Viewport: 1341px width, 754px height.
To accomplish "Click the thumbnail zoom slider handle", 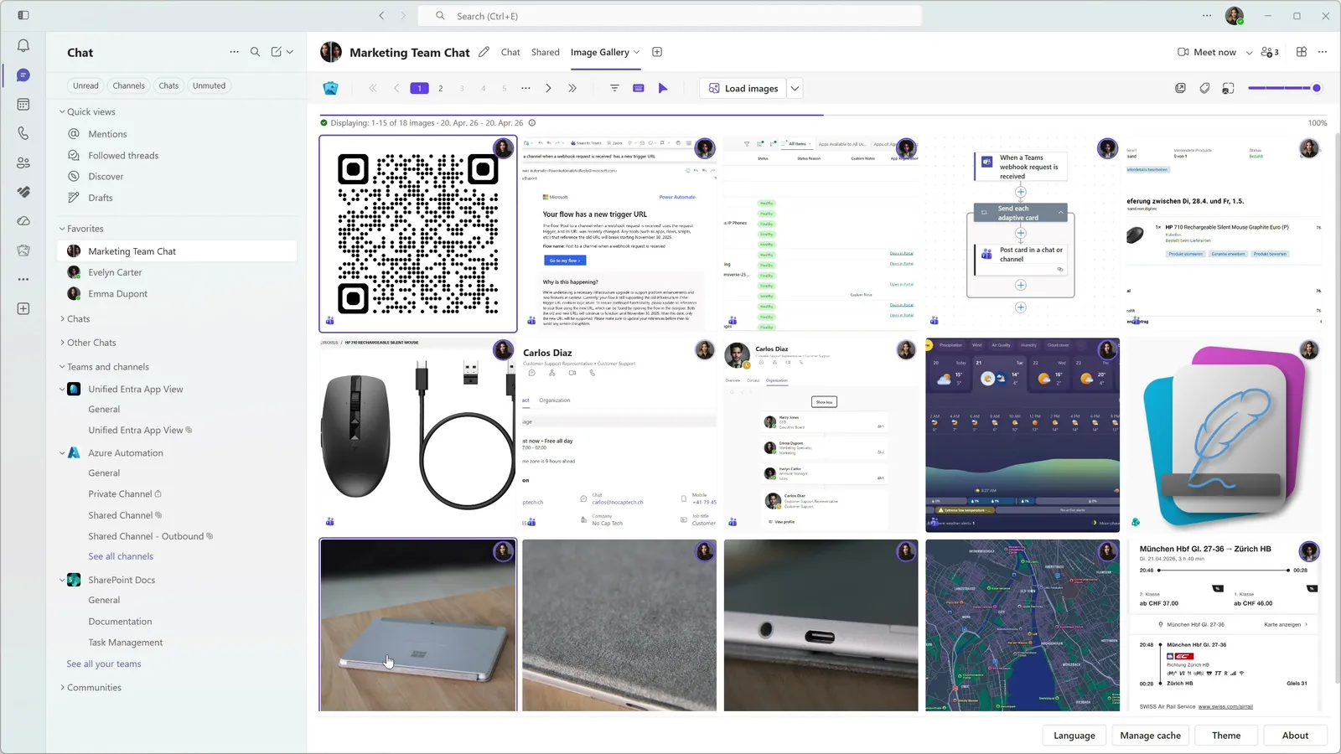I will click(x=1317, y=88).
